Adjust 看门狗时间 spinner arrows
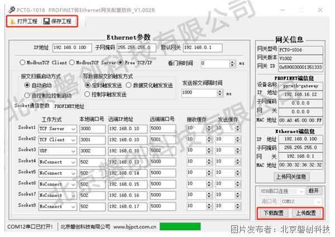This screenshot has width=335, height=237. (232, 63)
